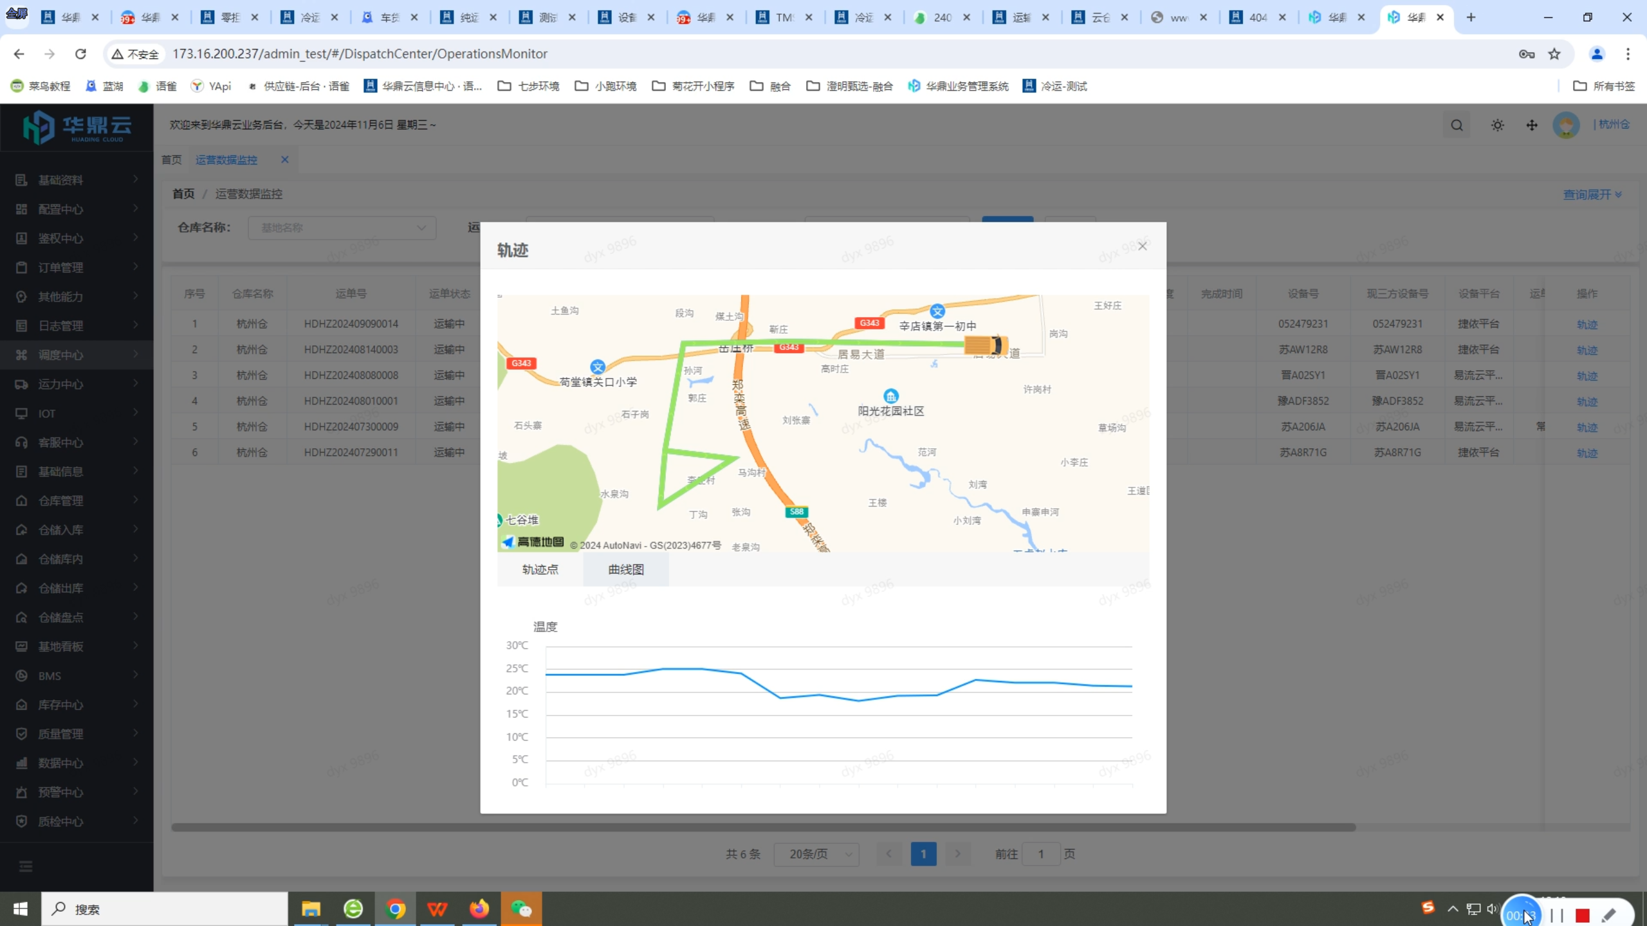Click 辛店镇第一初中 school marker on map

(937, 312)
